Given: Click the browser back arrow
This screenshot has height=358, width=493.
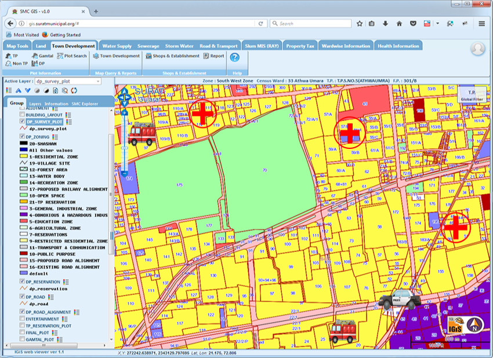Looking at the screenshot, I should pos(10,24).
